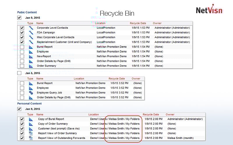Uncheck the Copy of Order Summary checkbox
The width and height of the screenshot is (233, 145).
coord(22,124)
